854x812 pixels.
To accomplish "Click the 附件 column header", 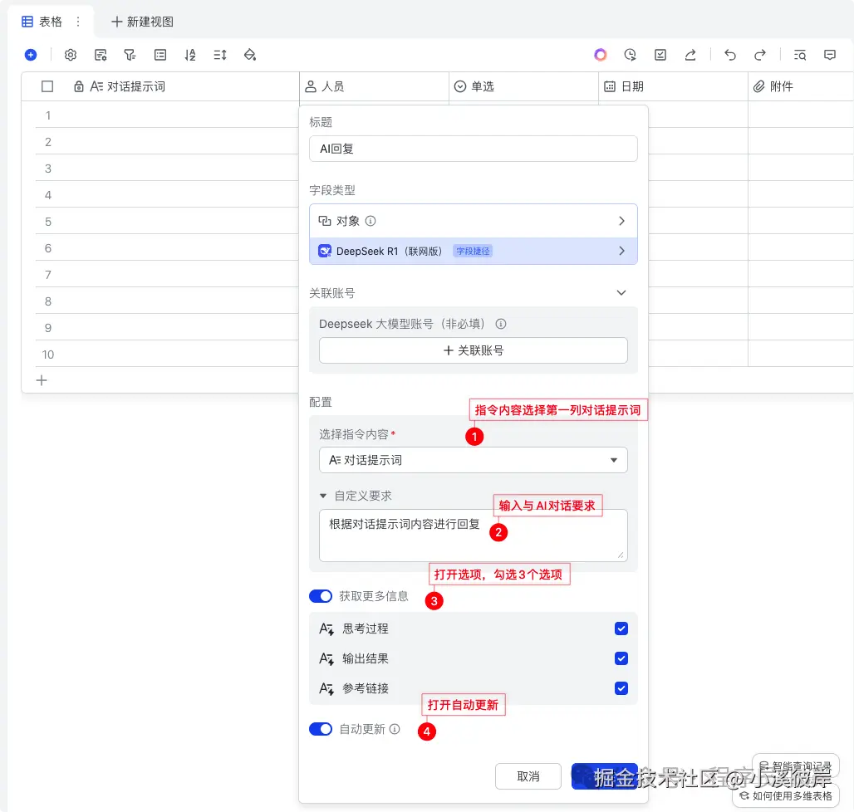I will click(x=801, y=86).
